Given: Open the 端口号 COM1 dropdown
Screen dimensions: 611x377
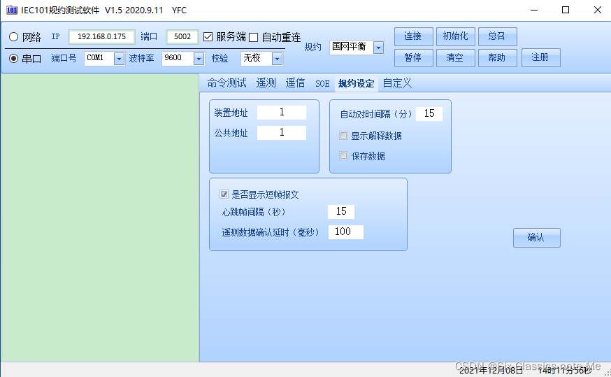Looking at the screenshot, I should (119, 59).
